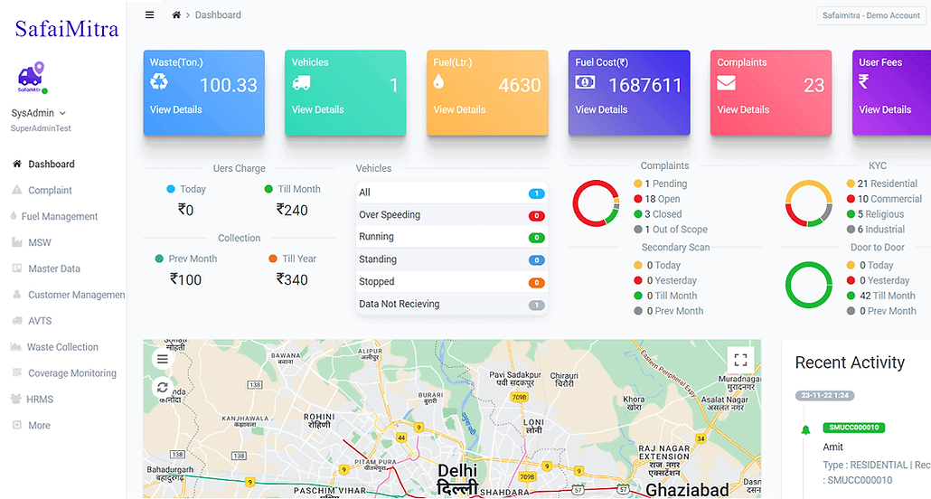Screen dimensions: 931x499
Task: Select the Data Not Recieving row
Action: tap(451, 304)
